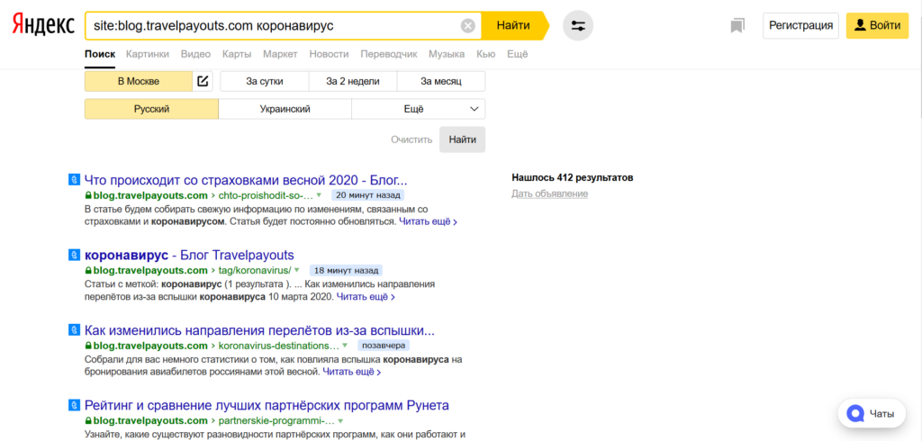
Task: Open the search filters settings icon
Action: click(x=578, y=26)
